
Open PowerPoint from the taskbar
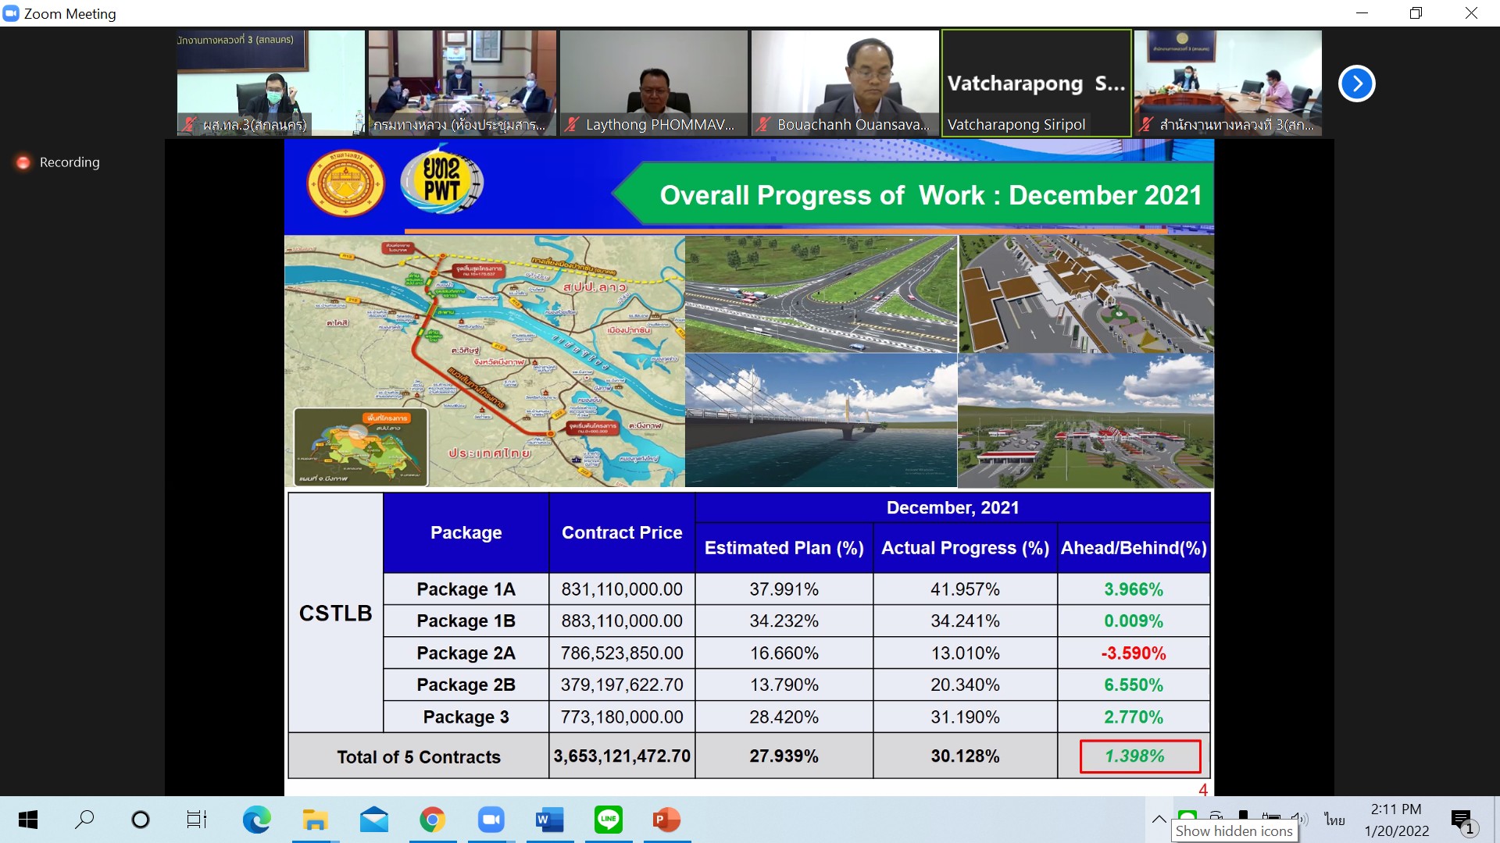point(666,820)
